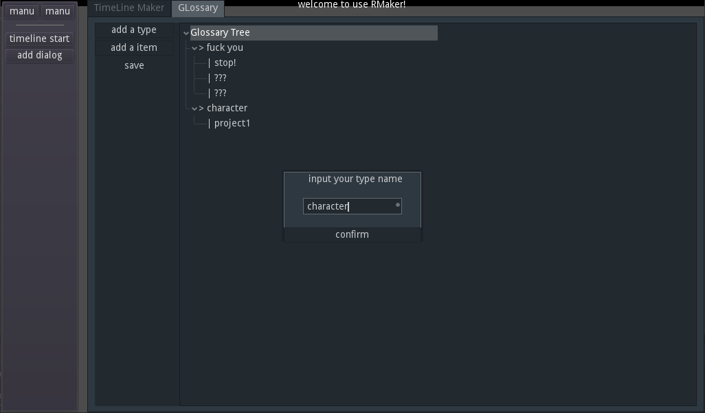Image resolution: width=705 pixels, height=413 pixels.
Task: Click the timeline start button
Action: point(40,38)
